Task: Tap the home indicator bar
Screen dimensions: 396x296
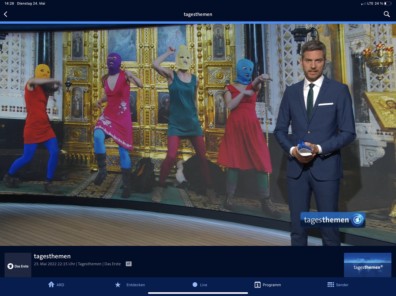Action: tap(198, 293)
